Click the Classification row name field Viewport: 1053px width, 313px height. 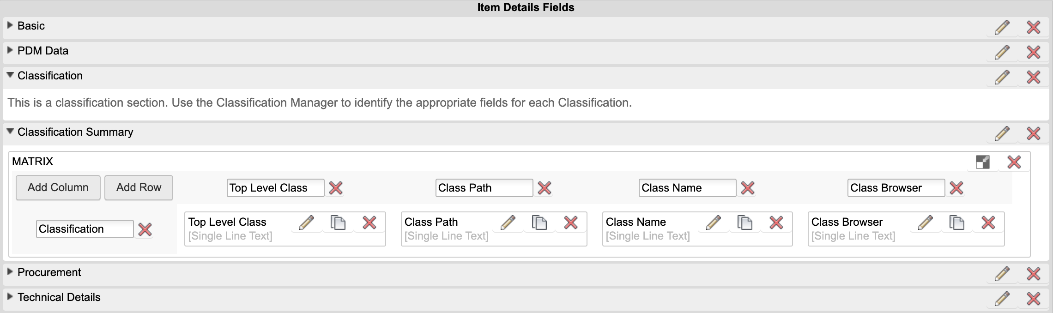click(85, 229)
